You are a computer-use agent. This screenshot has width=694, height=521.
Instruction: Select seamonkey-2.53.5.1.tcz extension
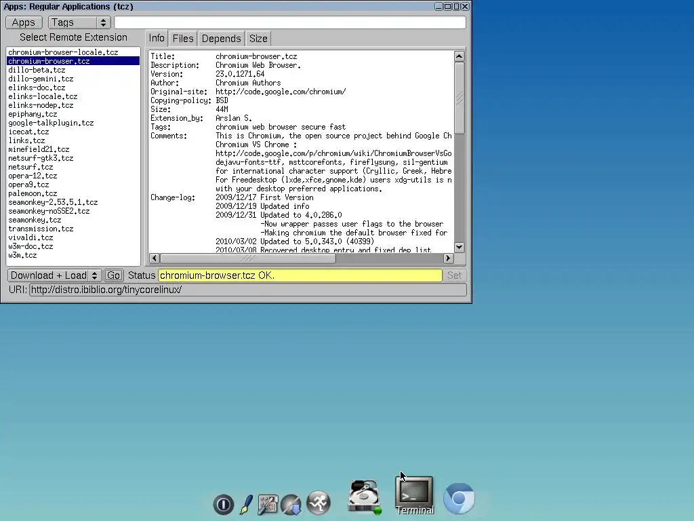pyautogui.click(x=73, y=202)
